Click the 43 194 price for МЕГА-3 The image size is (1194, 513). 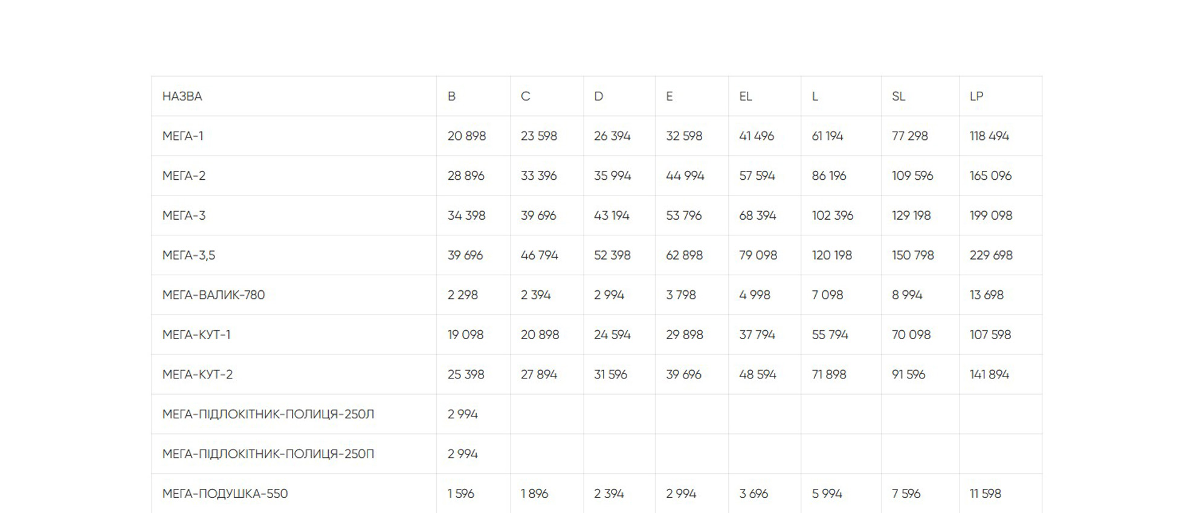pyautogui.click(x=612, y=216)
